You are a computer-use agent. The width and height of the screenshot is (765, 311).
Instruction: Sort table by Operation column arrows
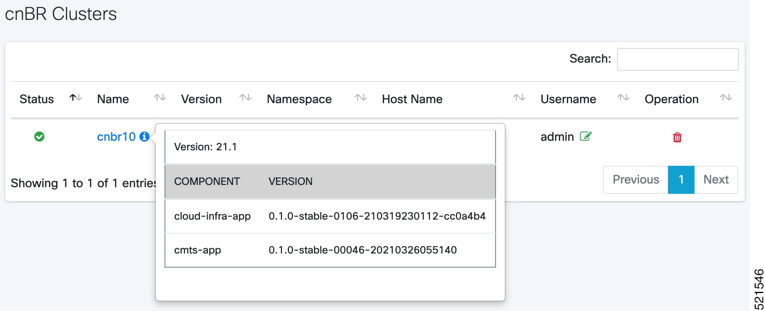(x=726, y=98)
